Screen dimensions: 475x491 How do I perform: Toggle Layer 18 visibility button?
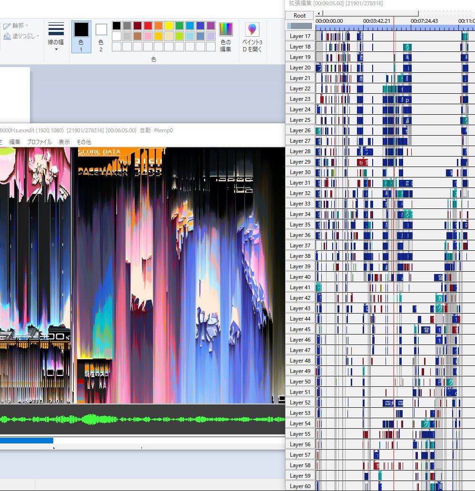pyautogui.click(x=299, y=46)
